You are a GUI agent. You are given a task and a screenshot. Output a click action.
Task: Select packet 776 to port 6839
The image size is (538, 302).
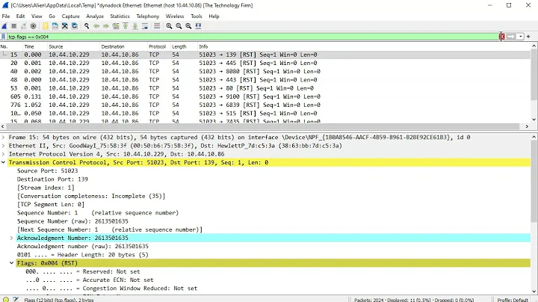pyautogui.click(x=265, y=105)
